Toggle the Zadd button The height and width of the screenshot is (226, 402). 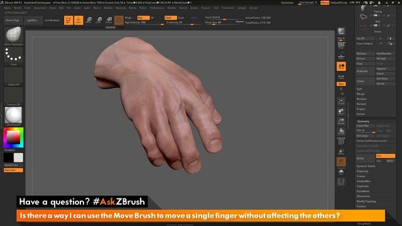[x=170, y=18]
